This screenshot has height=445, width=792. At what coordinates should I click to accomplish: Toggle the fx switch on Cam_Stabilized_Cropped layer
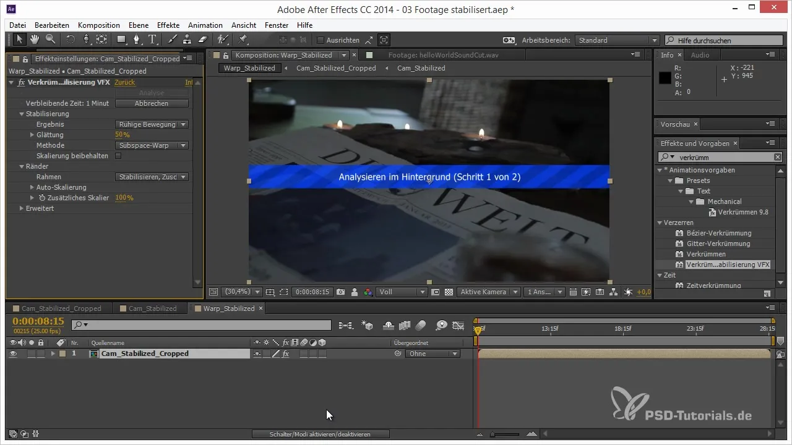(286, 354)
